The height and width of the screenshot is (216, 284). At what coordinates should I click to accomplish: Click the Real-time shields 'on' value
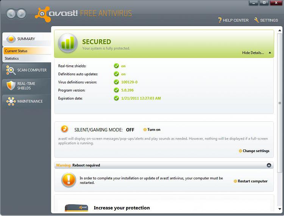tap(123, 66)
